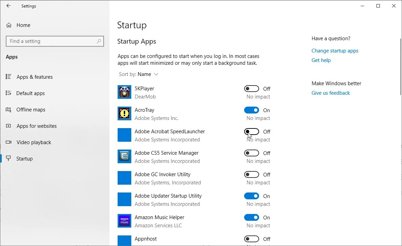Viewport: 402px width, 246px height.
Task: Toggle Adobe Updater Startup Utility off
Action: coord(252,196)
